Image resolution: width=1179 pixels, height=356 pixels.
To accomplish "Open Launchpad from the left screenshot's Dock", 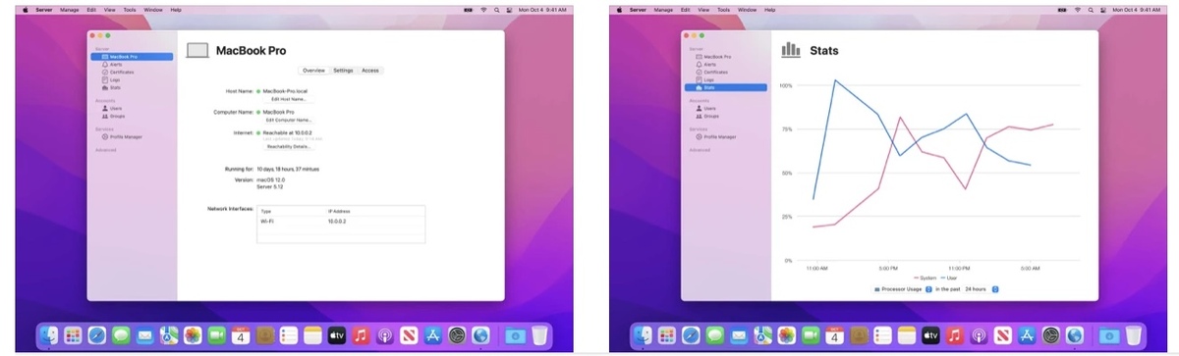I will [x=74, y=334].
